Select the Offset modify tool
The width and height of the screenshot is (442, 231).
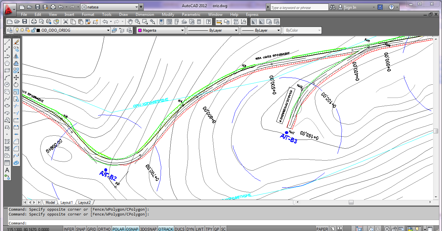pos(16,63)
